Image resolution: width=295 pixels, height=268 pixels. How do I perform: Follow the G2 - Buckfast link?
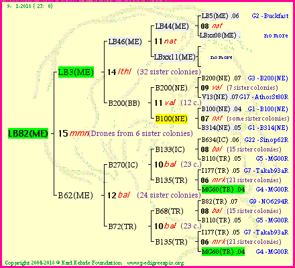click(270, 16)
